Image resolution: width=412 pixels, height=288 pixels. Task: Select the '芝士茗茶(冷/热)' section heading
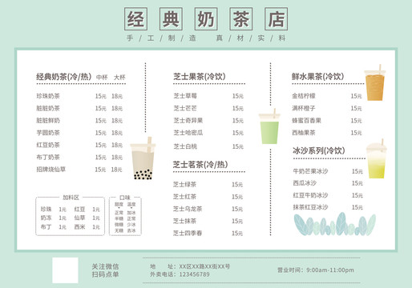click(200, 165)
